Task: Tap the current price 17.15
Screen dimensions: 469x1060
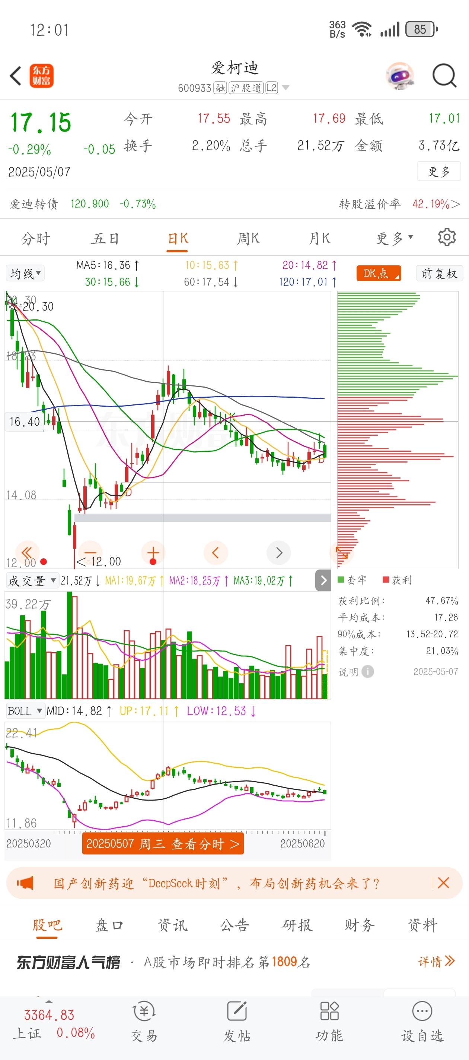Action: 41,123
